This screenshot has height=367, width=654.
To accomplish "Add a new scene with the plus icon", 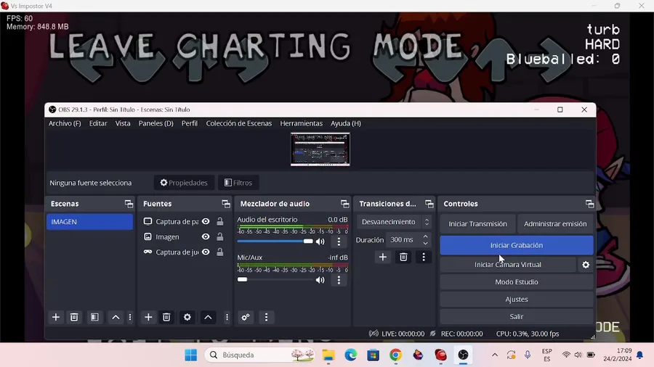I will (x=55, y=317).
